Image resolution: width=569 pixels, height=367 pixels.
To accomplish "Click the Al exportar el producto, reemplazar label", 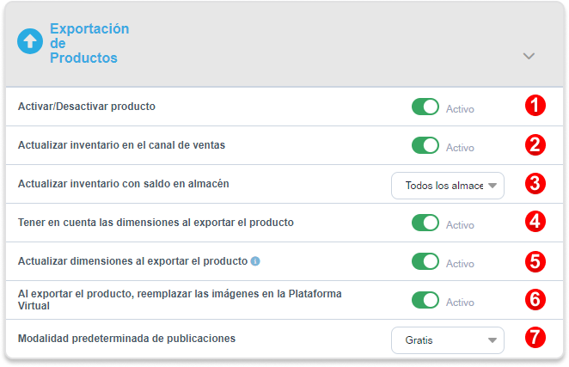I will (x=180, y=299).
